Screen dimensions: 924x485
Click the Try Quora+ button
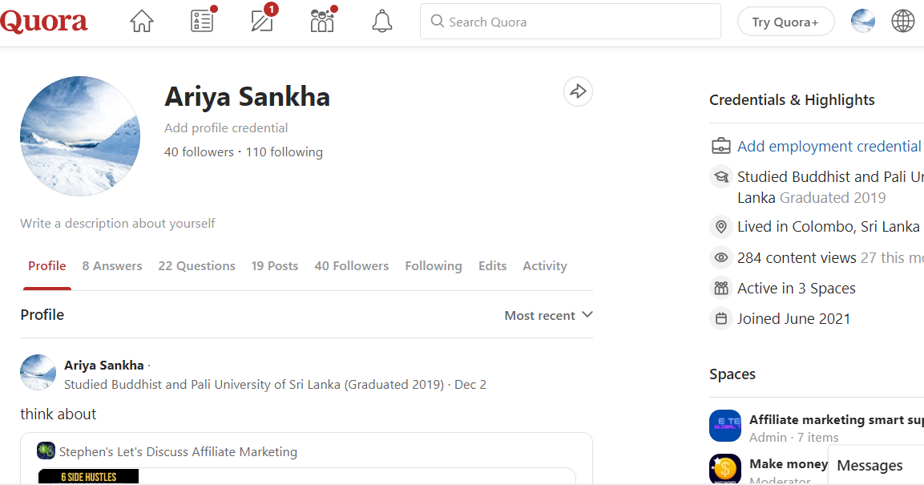click(785, 22)
